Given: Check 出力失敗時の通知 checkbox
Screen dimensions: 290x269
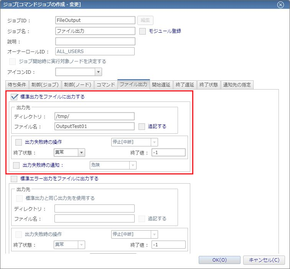Looking at the screenshot, I should 16,165.
